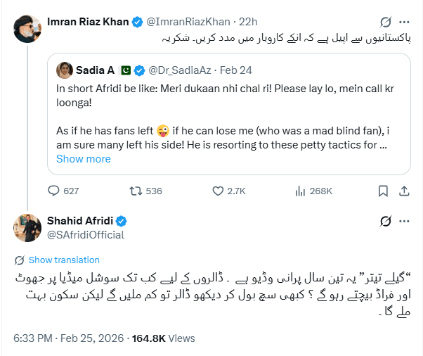This screenshot has height=356, width=423.
Task: Bookmark the Imran Riaz Khan tweet
Action: (383, 191)
